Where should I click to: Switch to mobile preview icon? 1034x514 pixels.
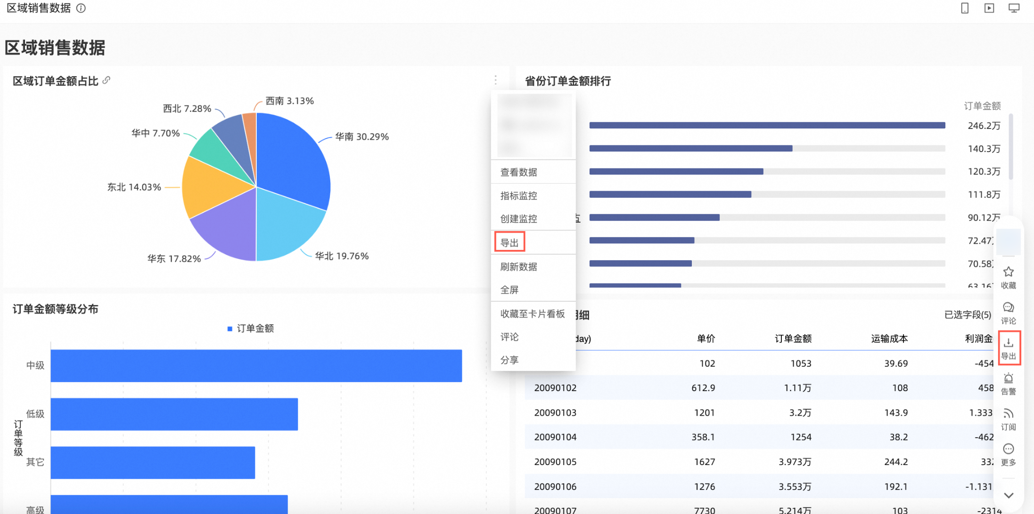(x=965, y=8)
